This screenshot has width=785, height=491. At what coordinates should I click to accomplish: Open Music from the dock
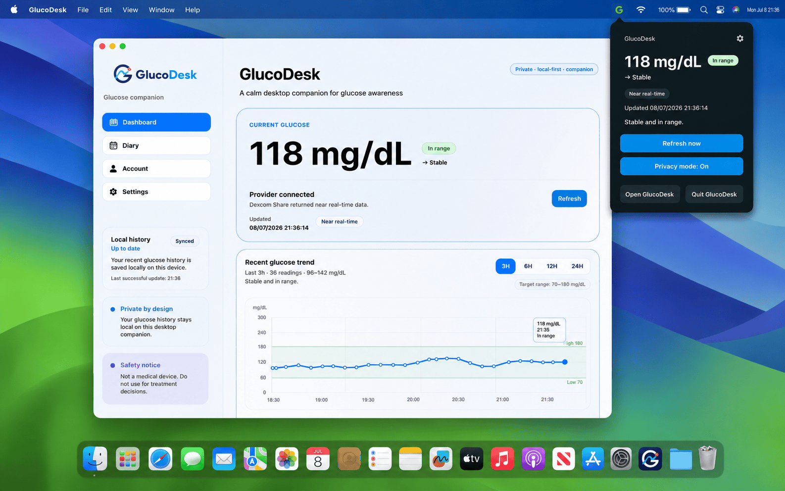(502, 459)
